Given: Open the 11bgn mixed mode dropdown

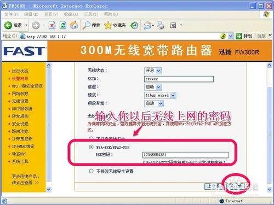Looking at the screenshot, I should coord(160,95).
